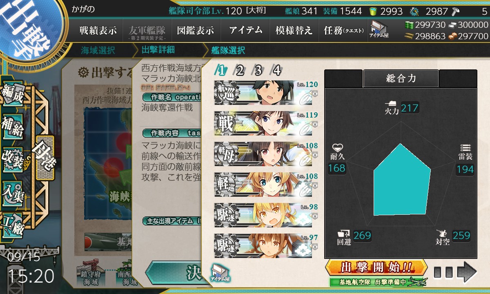Select fleet number 2 tab
The height and width of the screenshot is (294, 490).
coord(240,71)
